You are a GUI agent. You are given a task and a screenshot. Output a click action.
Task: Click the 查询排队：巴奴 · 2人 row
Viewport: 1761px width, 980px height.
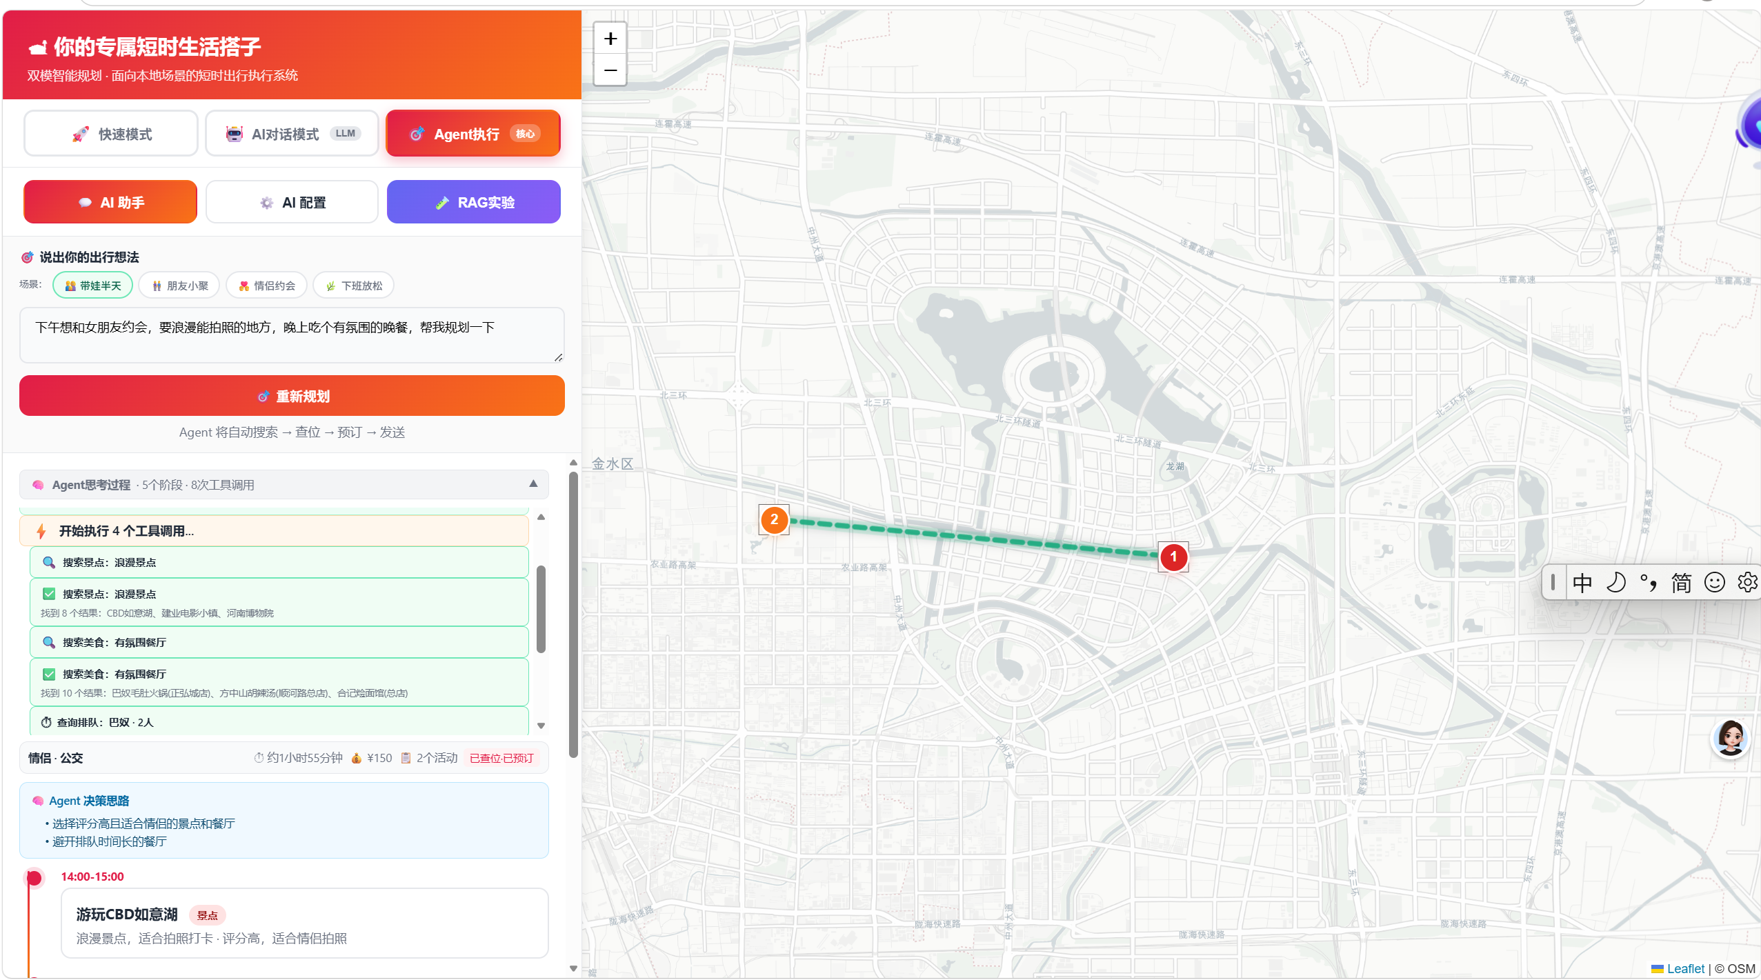(279, 722)
